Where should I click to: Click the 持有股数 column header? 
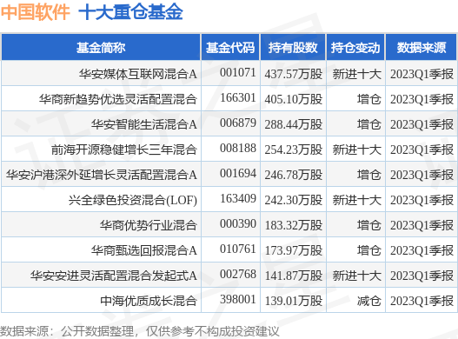coord(293,47)
